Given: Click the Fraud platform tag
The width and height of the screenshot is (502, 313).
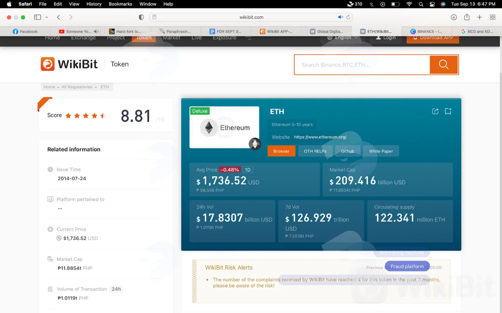Looking at the screenshot, I should click(x=407, y=266).
